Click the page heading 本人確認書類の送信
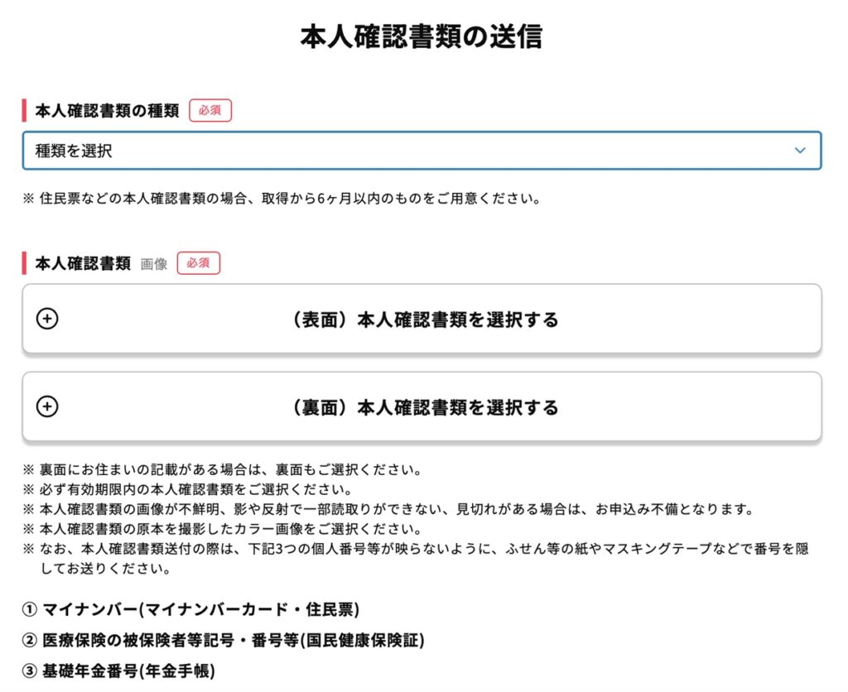 click(422, 36)
